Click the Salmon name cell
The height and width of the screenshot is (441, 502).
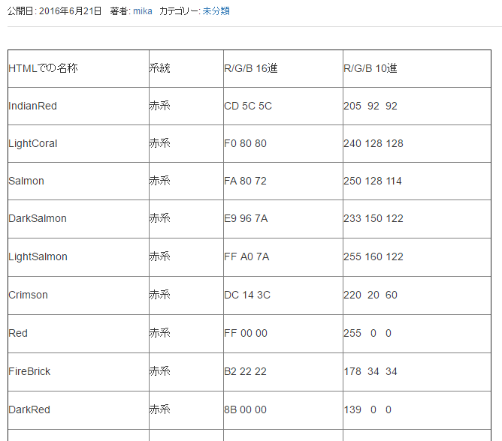[26, 181]
